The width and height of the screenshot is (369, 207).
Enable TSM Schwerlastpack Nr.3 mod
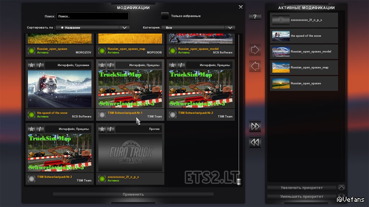tap(31, 179)
